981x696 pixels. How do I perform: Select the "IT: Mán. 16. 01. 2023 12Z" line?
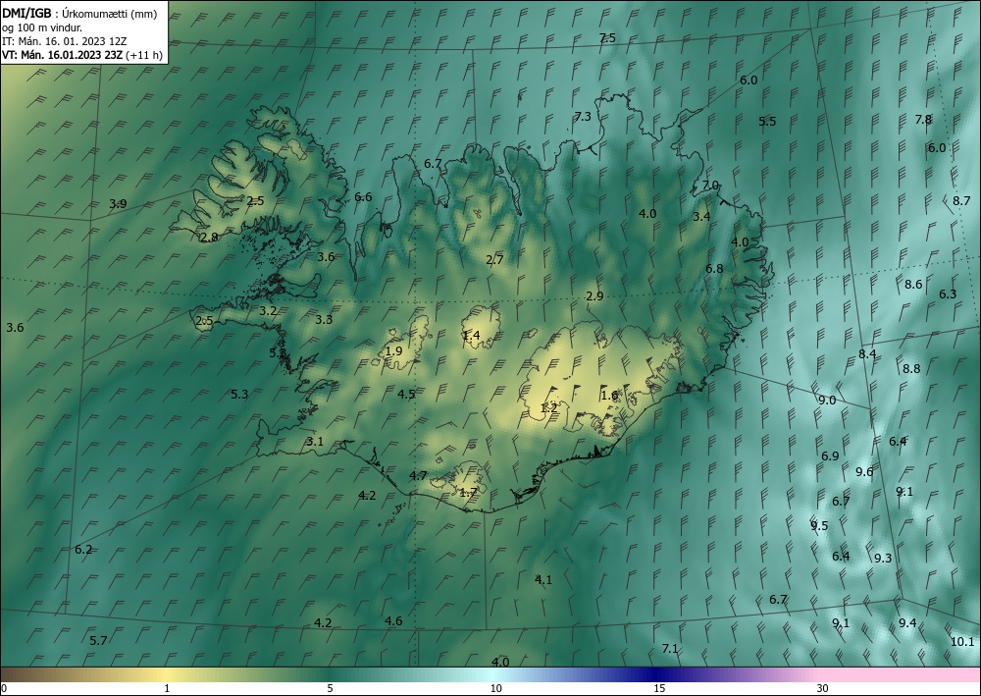tap(65, 41)
